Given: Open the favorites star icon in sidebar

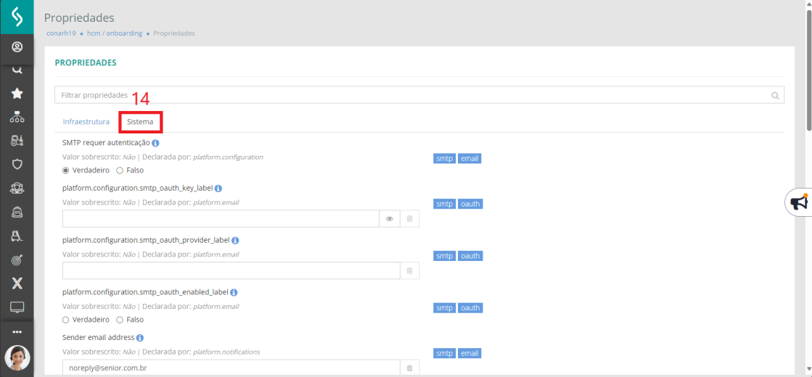Looking at the screenshot, I should (17, 94).
